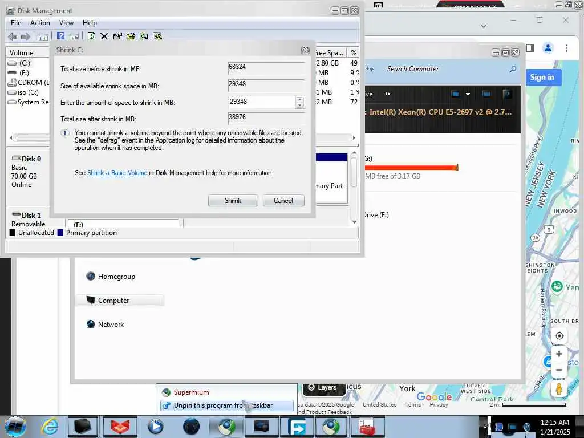Click the last toolbar icon with grid settings
The height and width of the screenshot is (438, 584).
pos(157,36)
